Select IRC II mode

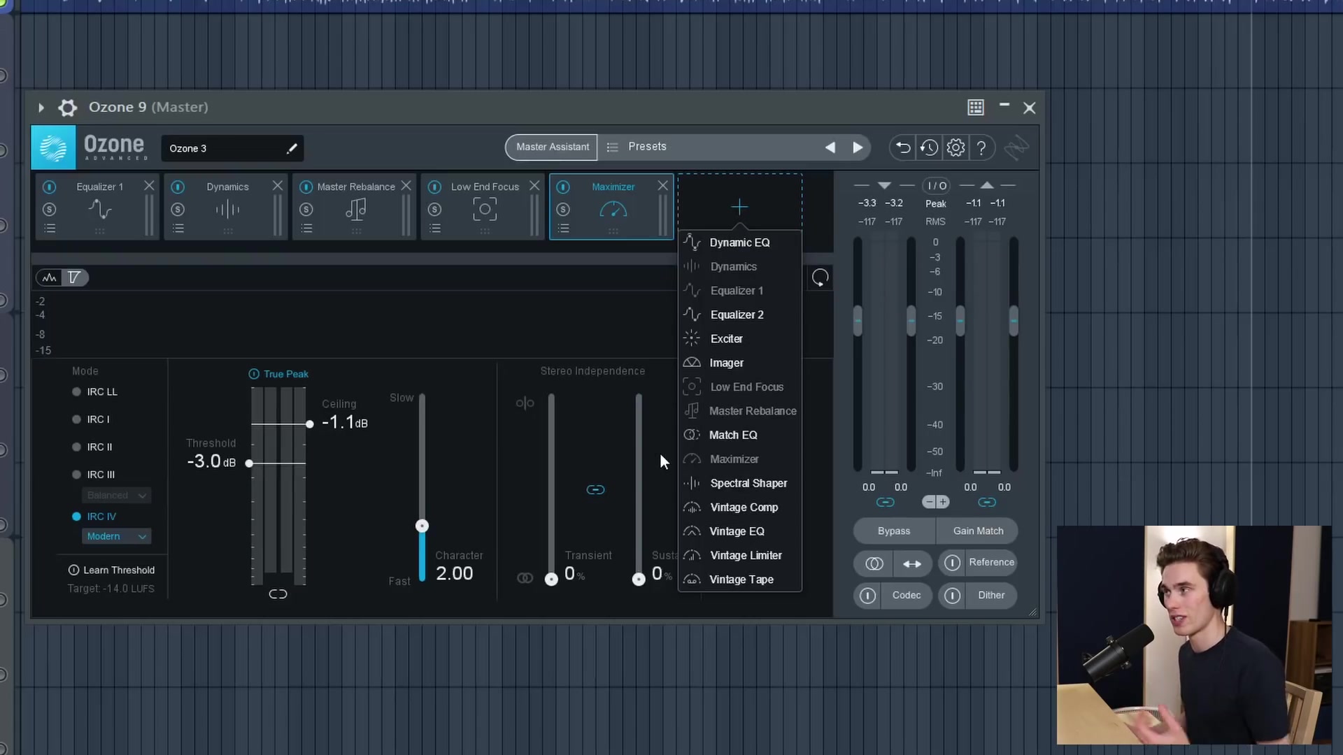(x=92, y=447)
